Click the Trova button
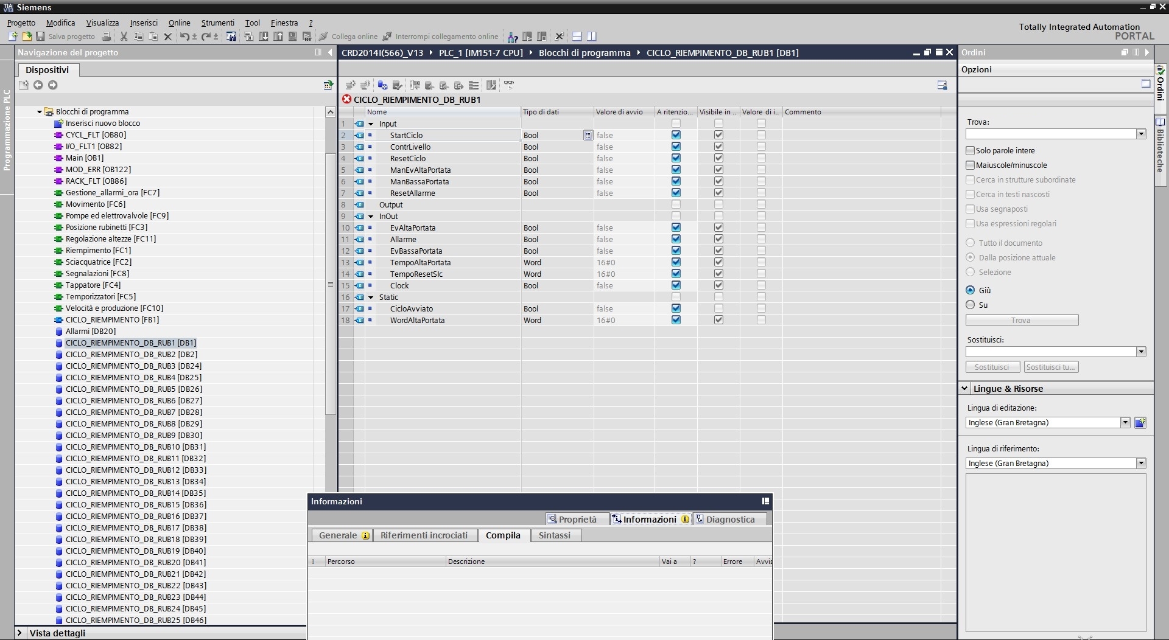The height and width of the screenshot is (640, 1169). pos(1022,320)
